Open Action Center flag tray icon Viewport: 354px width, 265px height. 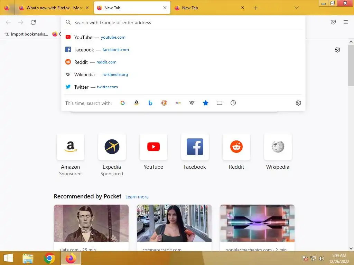pyautogui.click(x=305, y=258)
